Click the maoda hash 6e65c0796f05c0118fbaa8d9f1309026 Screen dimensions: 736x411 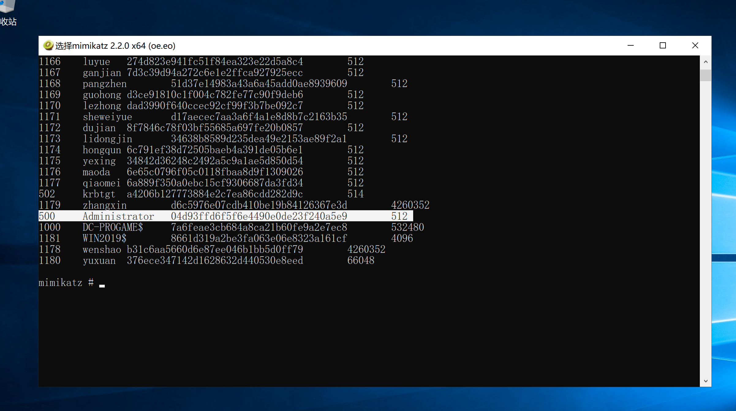(215, 172)
